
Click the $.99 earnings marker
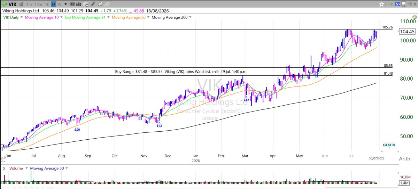77,130
